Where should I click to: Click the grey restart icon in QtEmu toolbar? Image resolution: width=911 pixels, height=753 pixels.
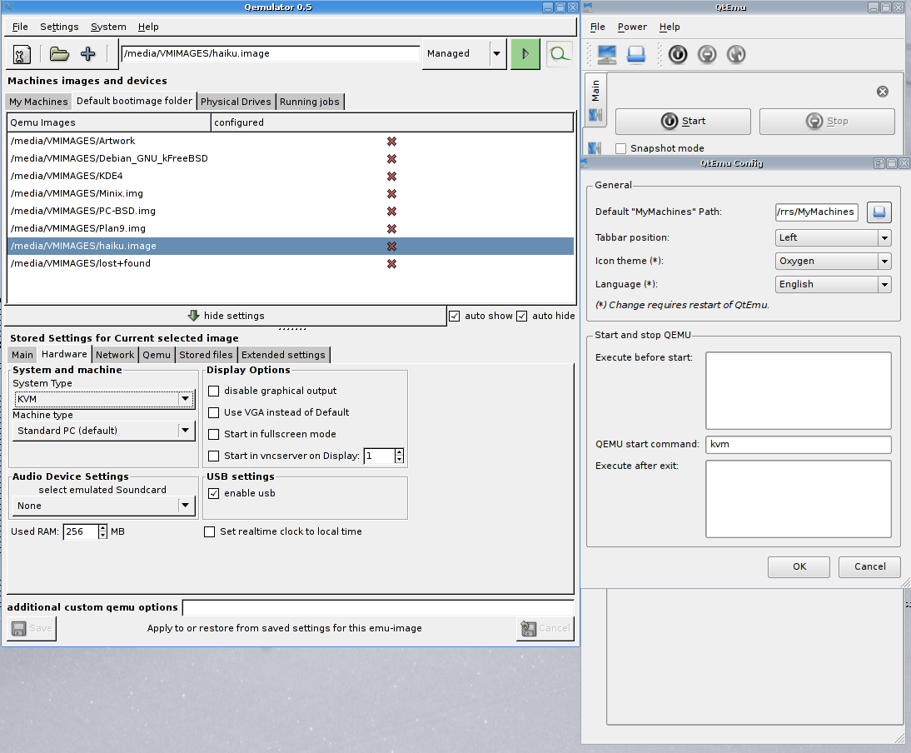735,55
